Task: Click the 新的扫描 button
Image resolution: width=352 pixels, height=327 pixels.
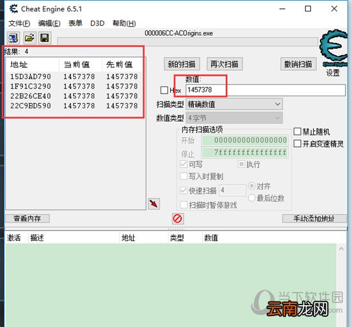Action: pos(182,64)
